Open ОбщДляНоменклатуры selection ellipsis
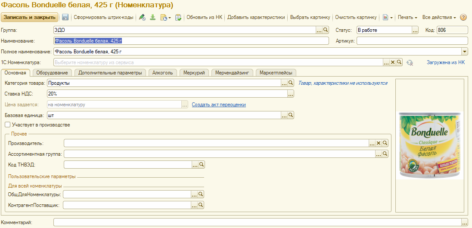Viewport: 472px width, 228px height. [x=195, y=194]
